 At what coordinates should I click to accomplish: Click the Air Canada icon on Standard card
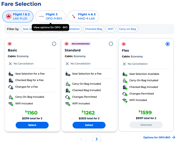point(67,44)
